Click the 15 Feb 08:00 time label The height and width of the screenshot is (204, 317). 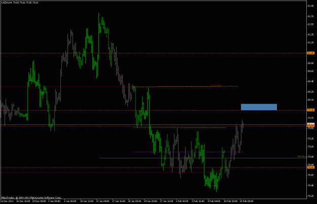(x=246, y=201)
